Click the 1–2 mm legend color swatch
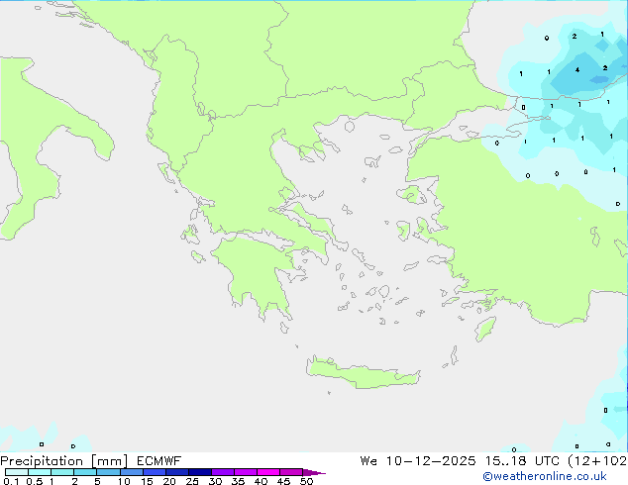The image size is (628, 485). [62, 472]
